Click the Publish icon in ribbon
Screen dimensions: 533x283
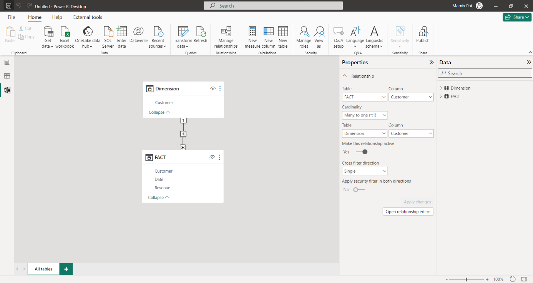[423, 33]
